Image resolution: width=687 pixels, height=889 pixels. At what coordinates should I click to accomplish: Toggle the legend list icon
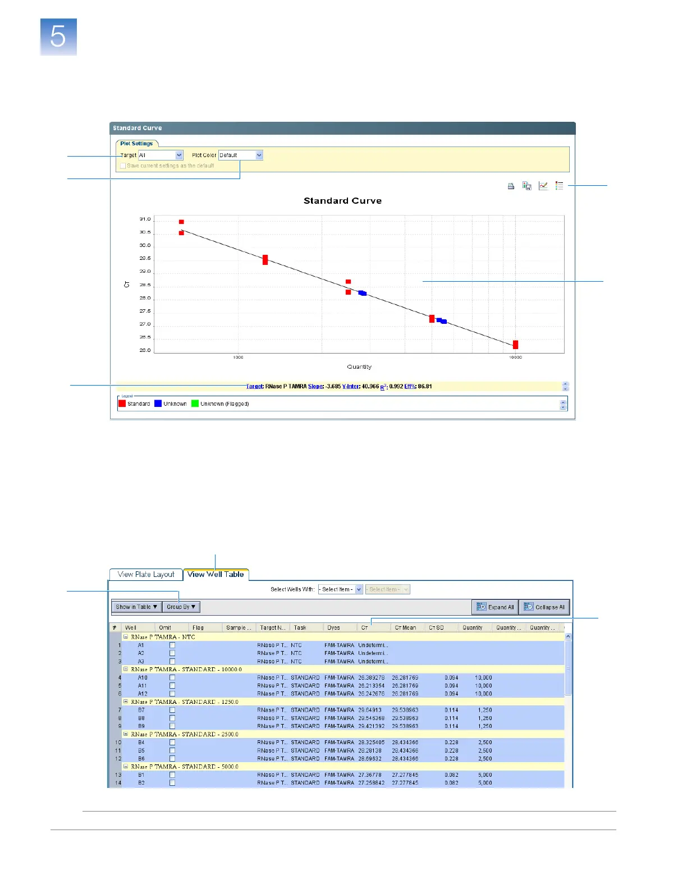(559, 186)
